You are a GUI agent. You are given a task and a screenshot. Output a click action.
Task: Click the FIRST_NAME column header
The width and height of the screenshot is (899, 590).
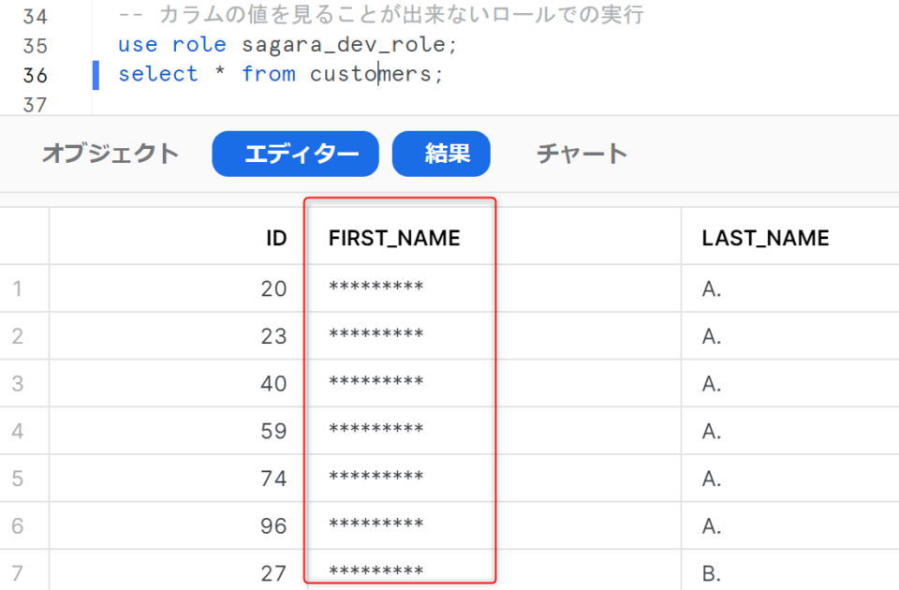(x=393, y=238)
